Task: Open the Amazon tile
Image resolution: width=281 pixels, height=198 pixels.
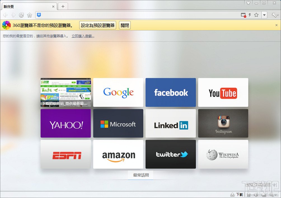Action: pos(118,154)
